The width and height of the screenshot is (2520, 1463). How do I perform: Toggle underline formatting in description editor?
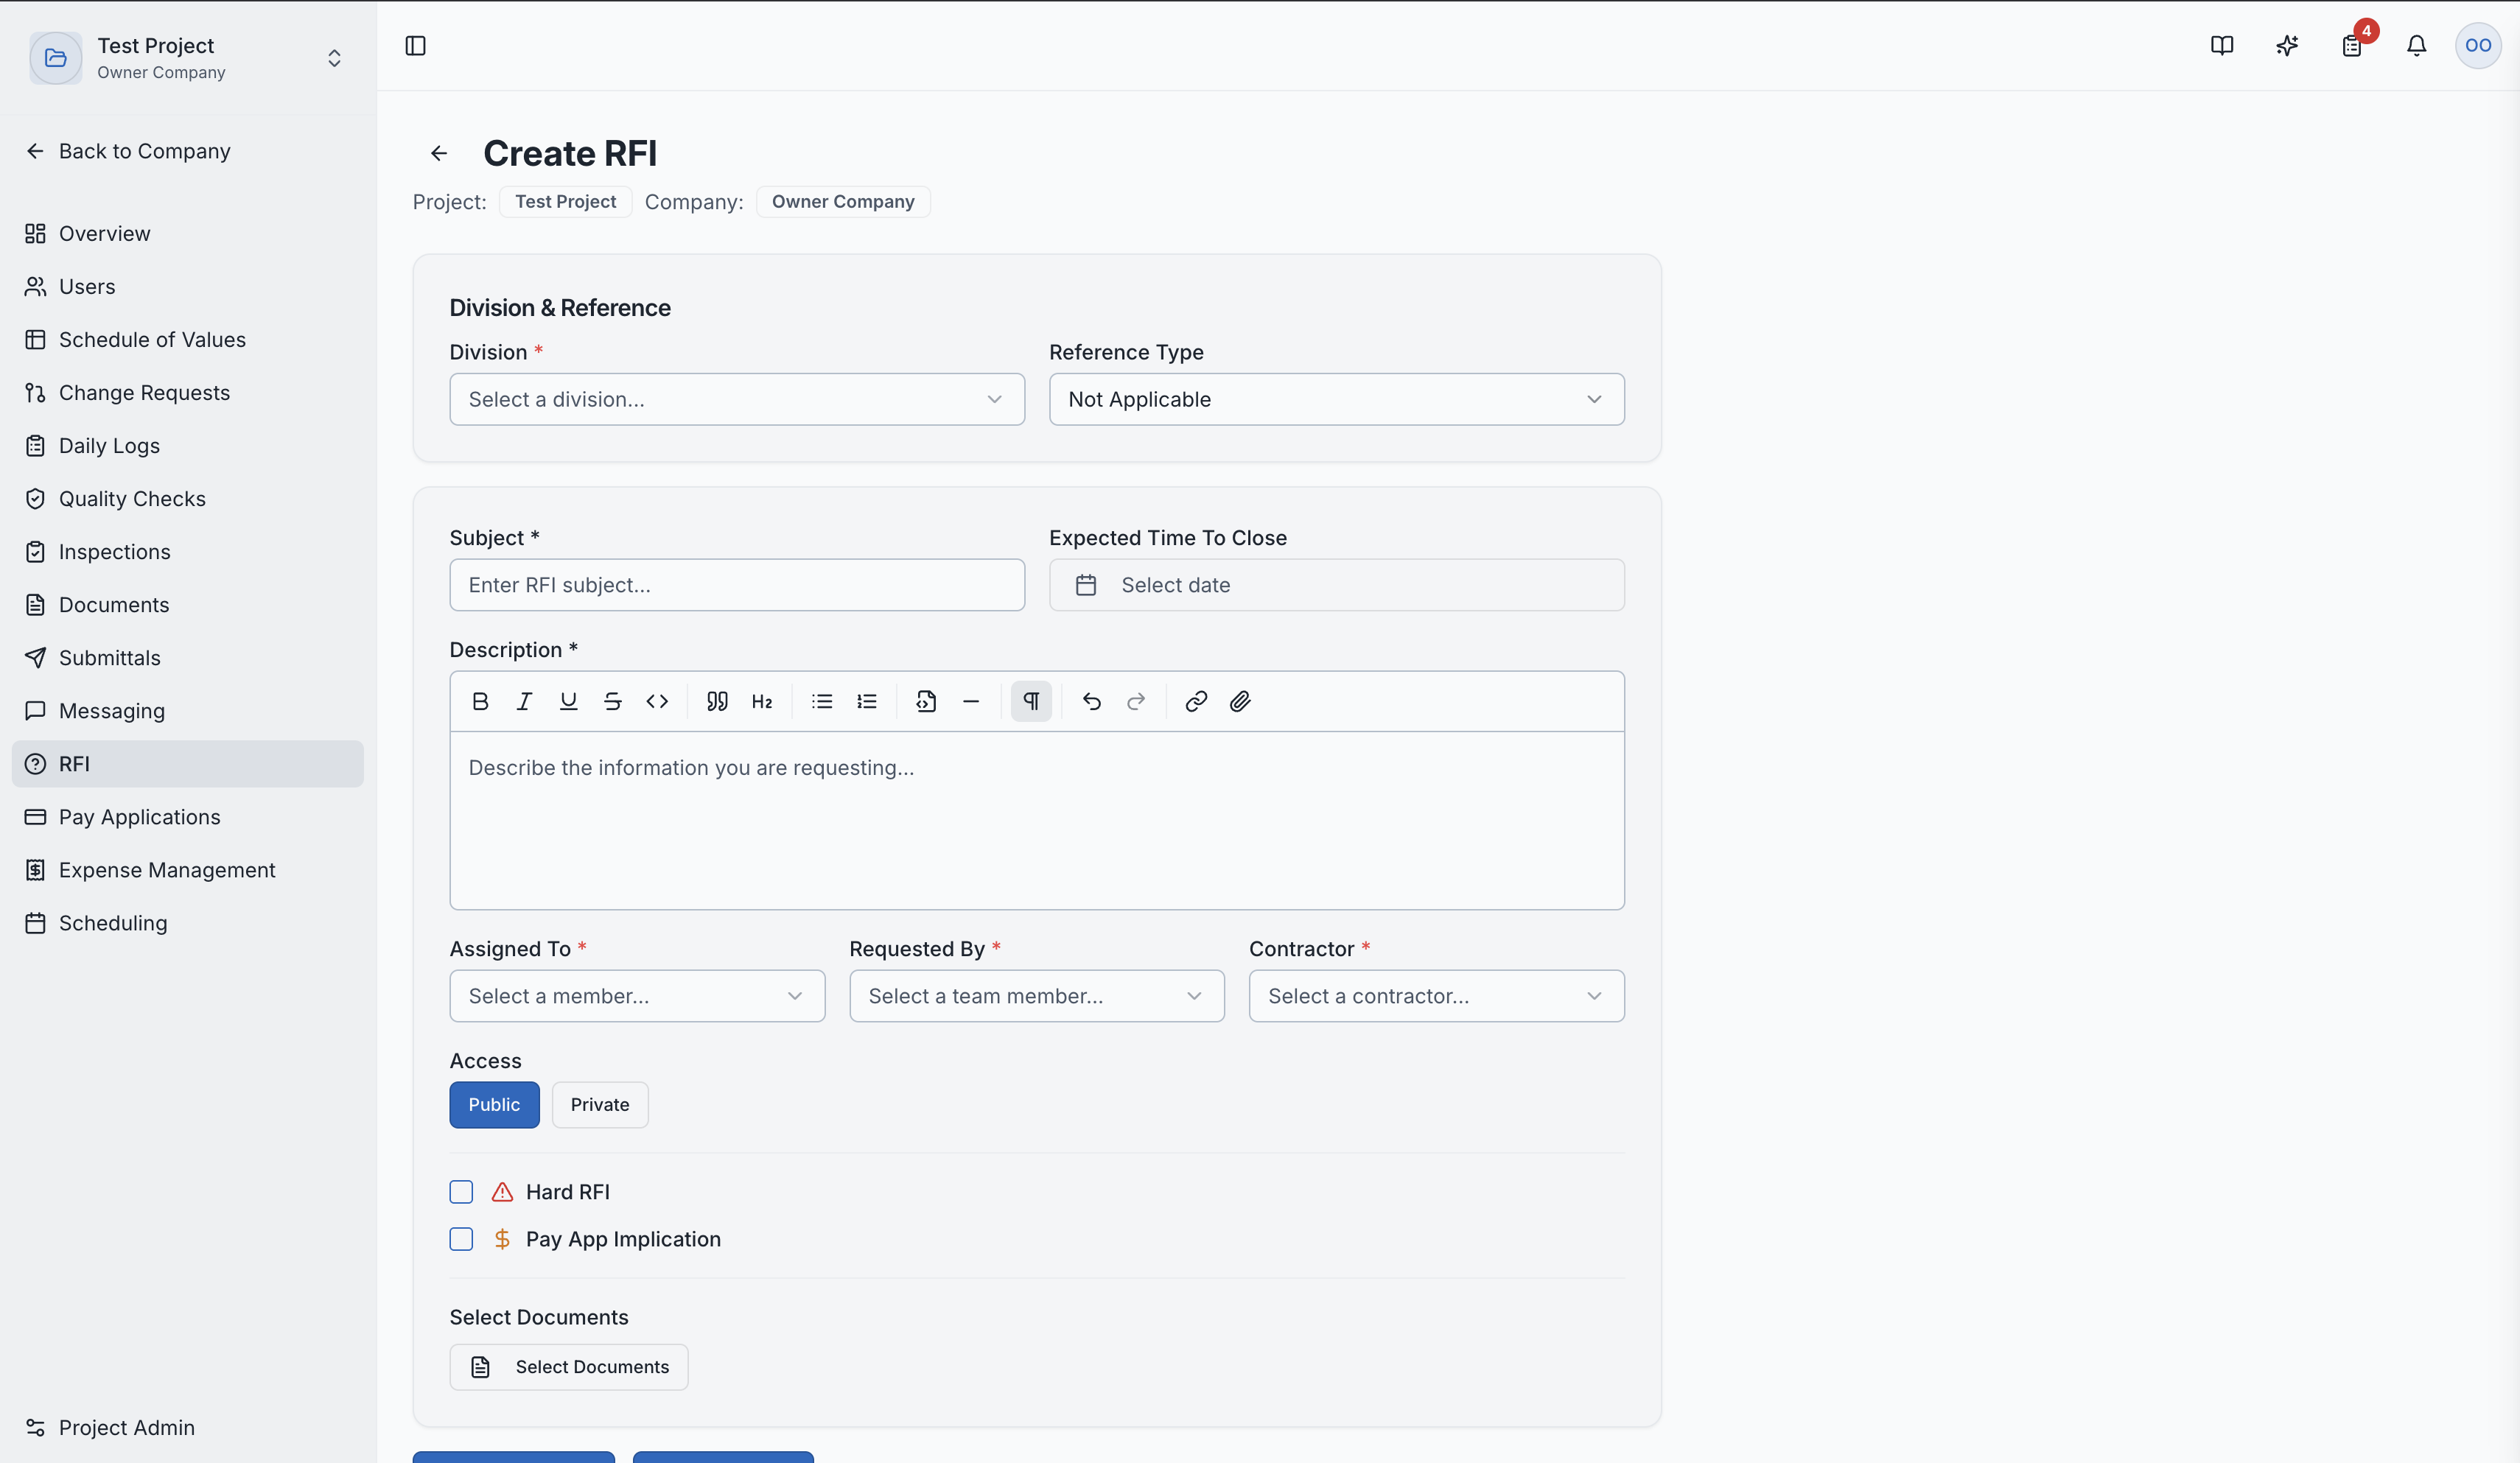[568, 702]
